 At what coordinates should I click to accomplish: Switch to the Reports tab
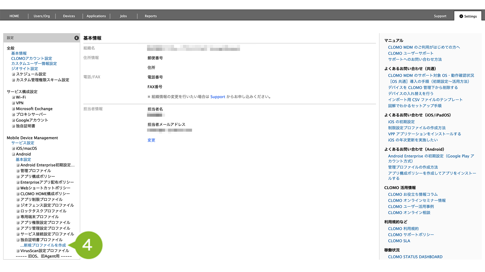[x=151, y=16]
